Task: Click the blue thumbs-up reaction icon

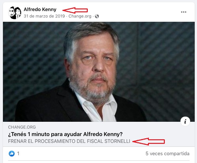Action: [x=12, y=154]
